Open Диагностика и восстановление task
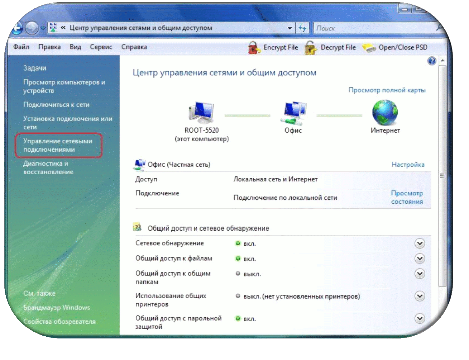 pos(48,168)
